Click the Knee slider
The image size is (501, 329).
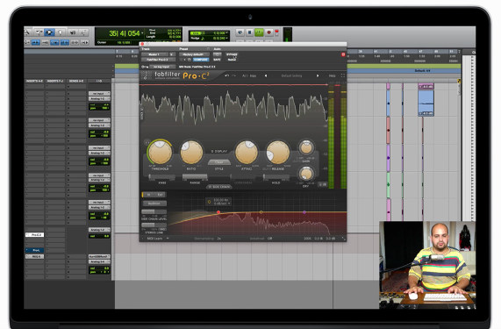(x=162, y=177)
